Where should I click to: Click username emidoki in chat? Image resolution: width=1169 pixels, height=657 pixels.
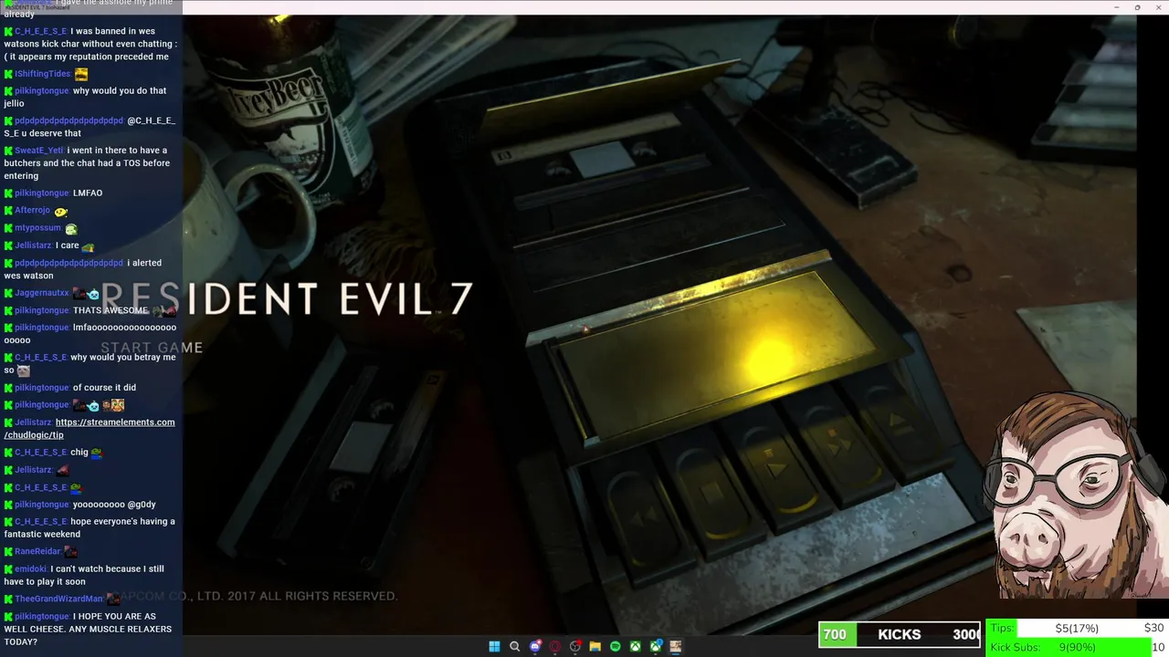[x=31, y=568]
